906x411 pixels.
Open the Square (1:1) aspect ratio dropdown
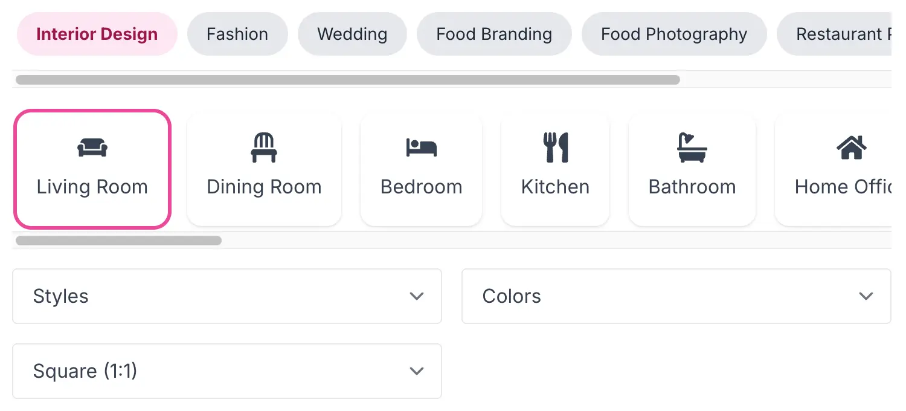coord(226,371)
